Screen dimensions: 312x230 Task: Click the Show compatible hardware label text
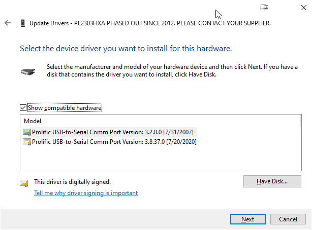coord(65,108)
